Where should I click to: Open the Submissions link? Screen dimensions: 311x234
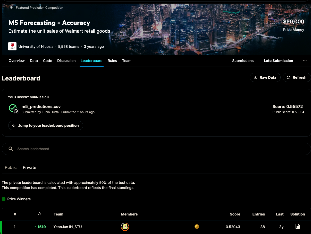(243, 61)
